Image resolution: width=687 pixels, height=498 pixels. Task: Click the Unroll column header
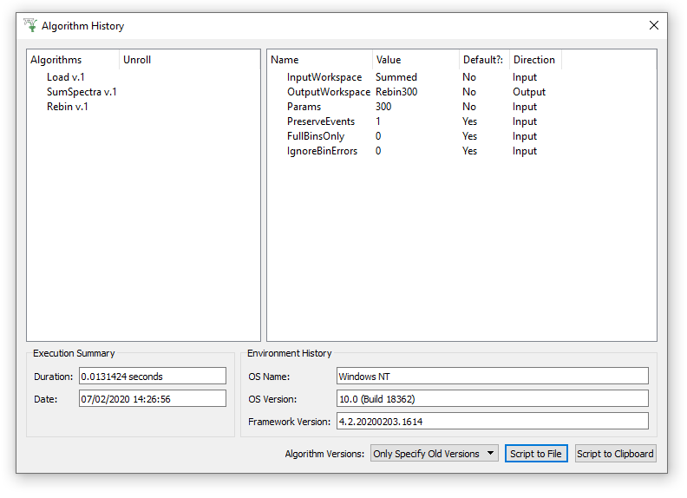pyautogui.click(x=137, y=60)
